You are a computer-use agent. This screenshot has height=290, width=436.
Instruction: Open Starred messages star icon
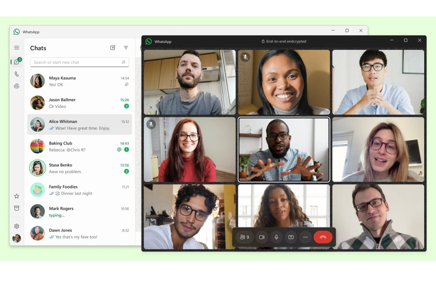pos(17,196)
